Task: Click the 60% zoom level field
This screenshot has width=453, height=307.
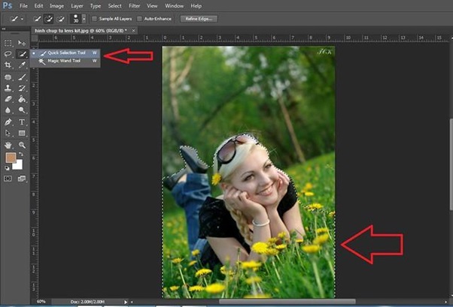Action: pyautogui.click(x=41, y=302)
